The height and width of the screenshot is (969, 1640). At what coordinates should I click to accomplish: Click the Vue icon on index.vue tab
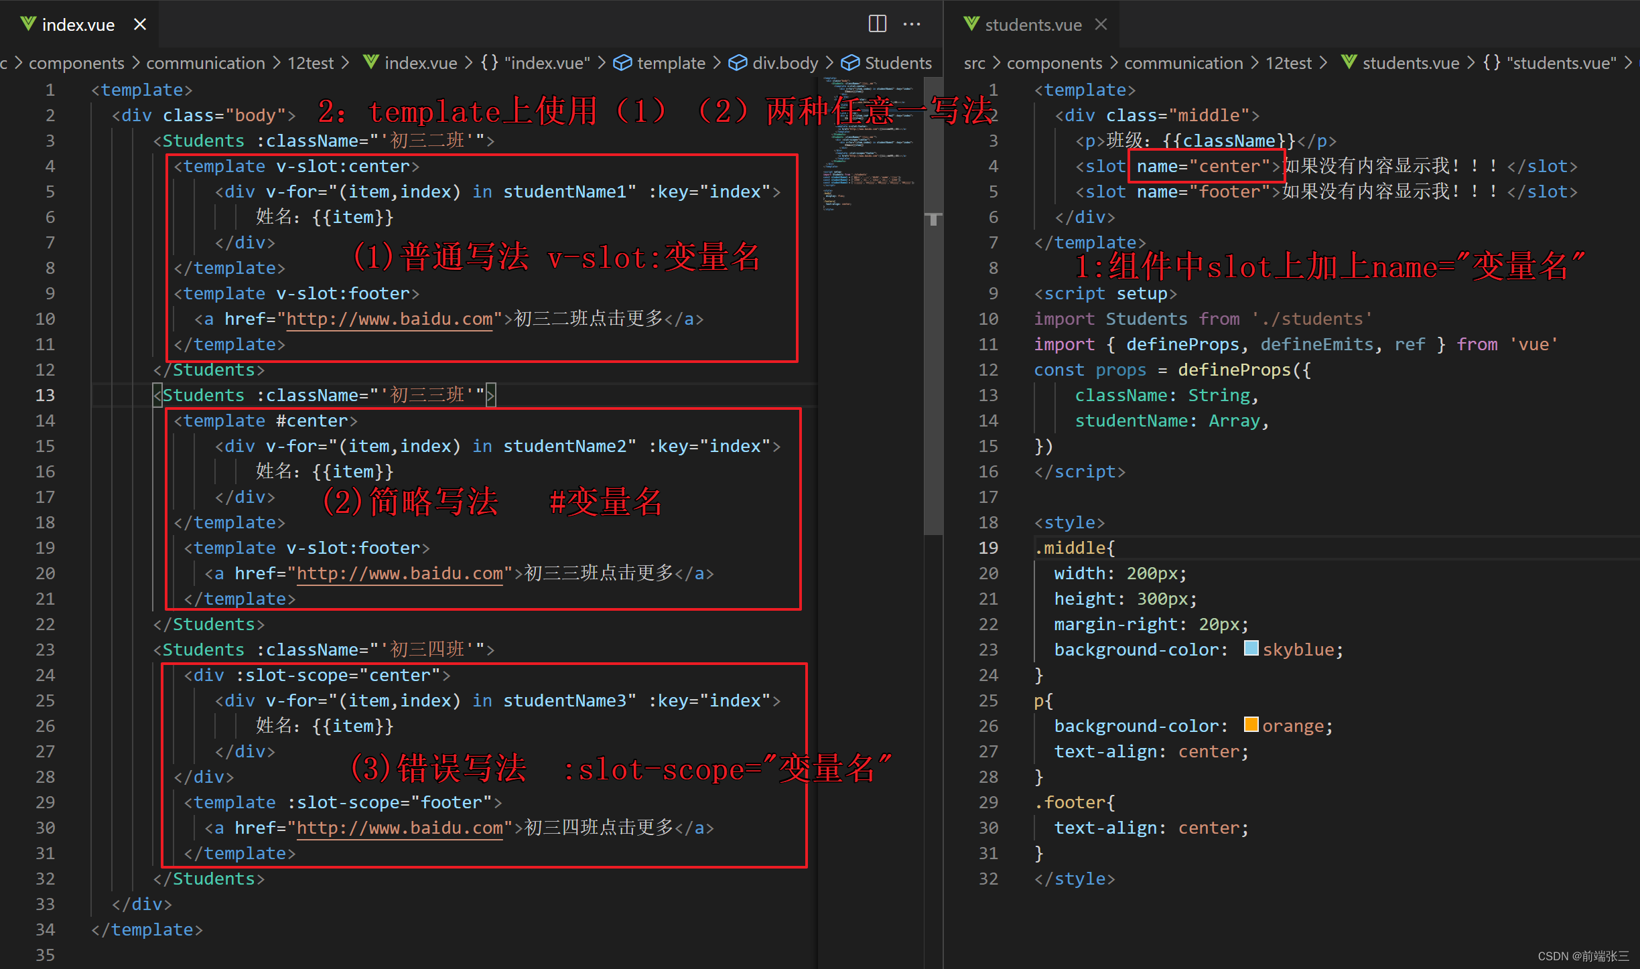pyautogui.click(x=27, y=24)
